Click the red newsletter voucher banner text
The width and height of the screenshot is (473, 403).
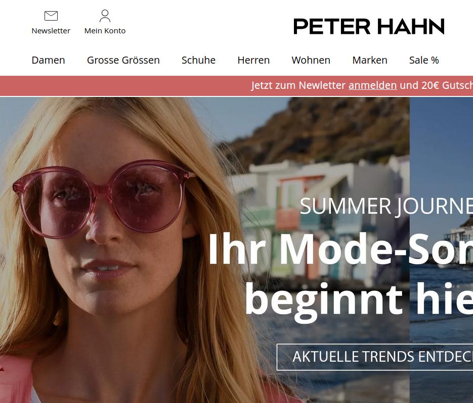point(362,85)
